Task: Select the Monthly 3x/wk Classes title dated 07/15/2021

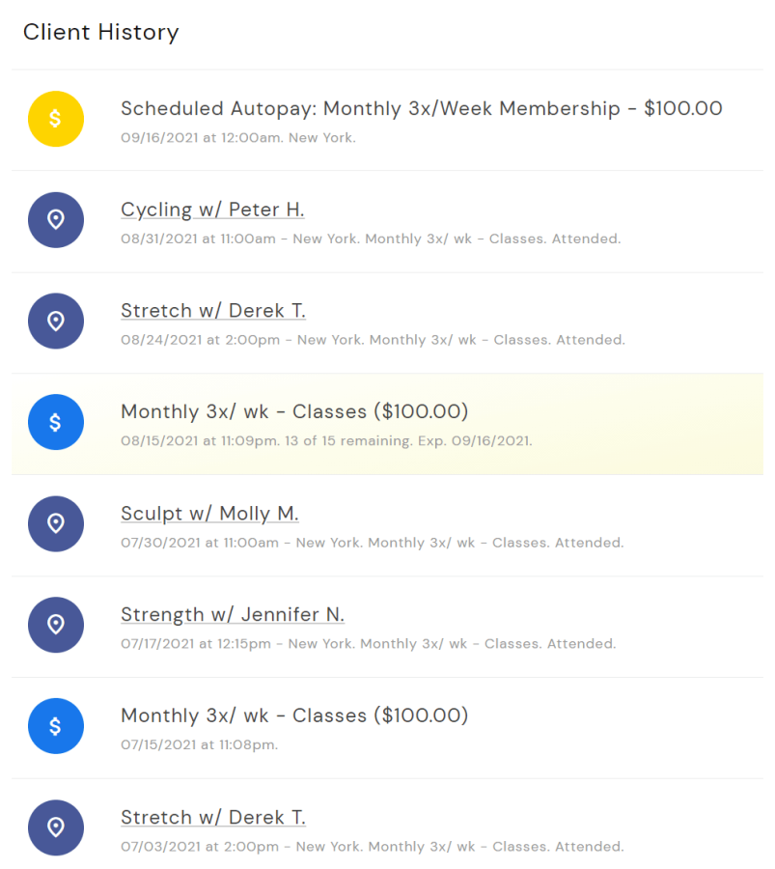Action: coord(294,716)
